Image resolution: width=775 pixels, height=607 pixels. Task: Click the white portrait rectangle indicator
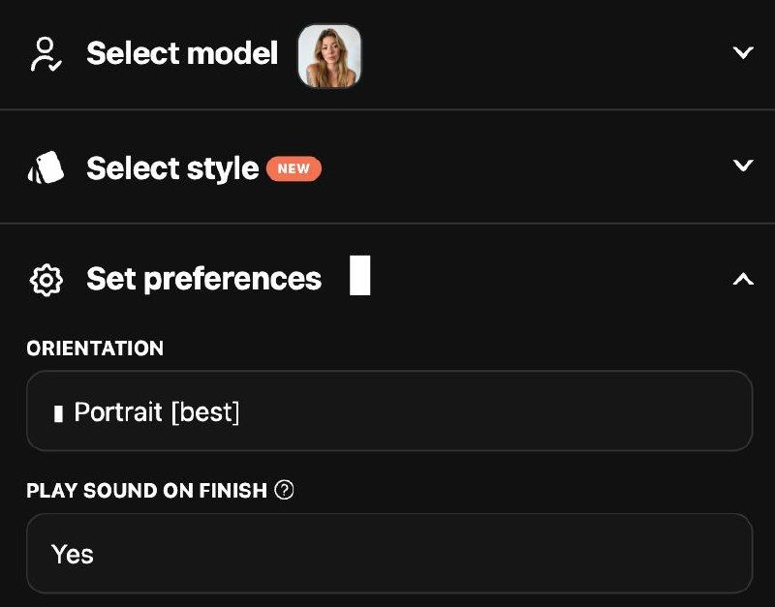coord(359,275)
